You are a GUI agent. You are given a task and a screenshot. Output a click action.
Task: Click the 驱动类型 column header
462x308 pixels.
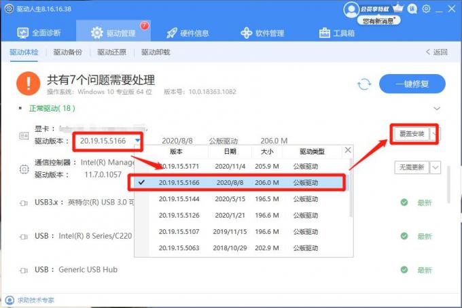pyautogui.click(x=312, y=152)
